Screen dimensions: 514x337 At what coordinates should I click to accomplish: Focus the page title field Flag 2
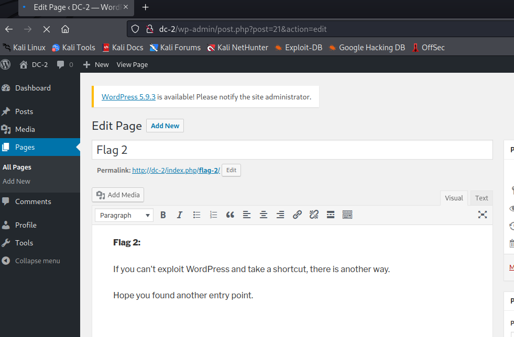pyautogui.click(x=292, y=150)
